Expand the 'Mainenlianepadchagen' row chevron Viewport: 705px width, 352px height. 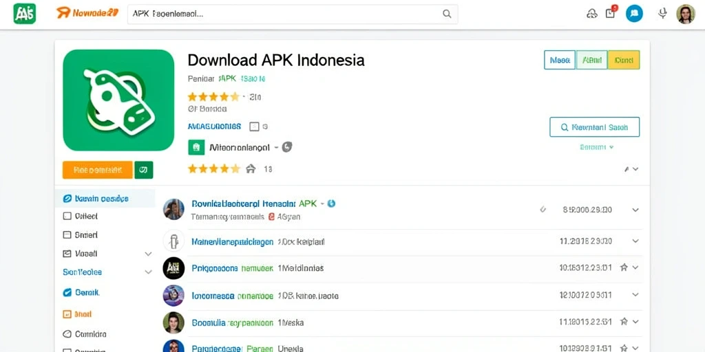tap(635, 241)
